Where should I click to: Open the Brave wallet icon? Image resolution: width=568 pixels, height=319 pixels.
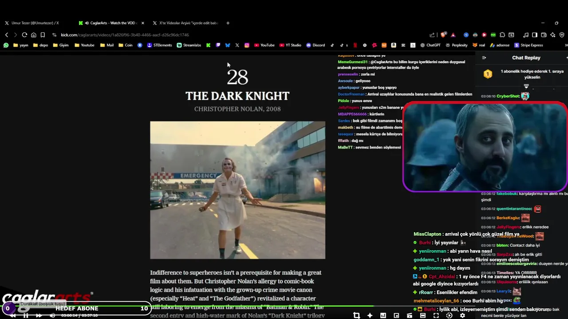click(x=544, y=35)
